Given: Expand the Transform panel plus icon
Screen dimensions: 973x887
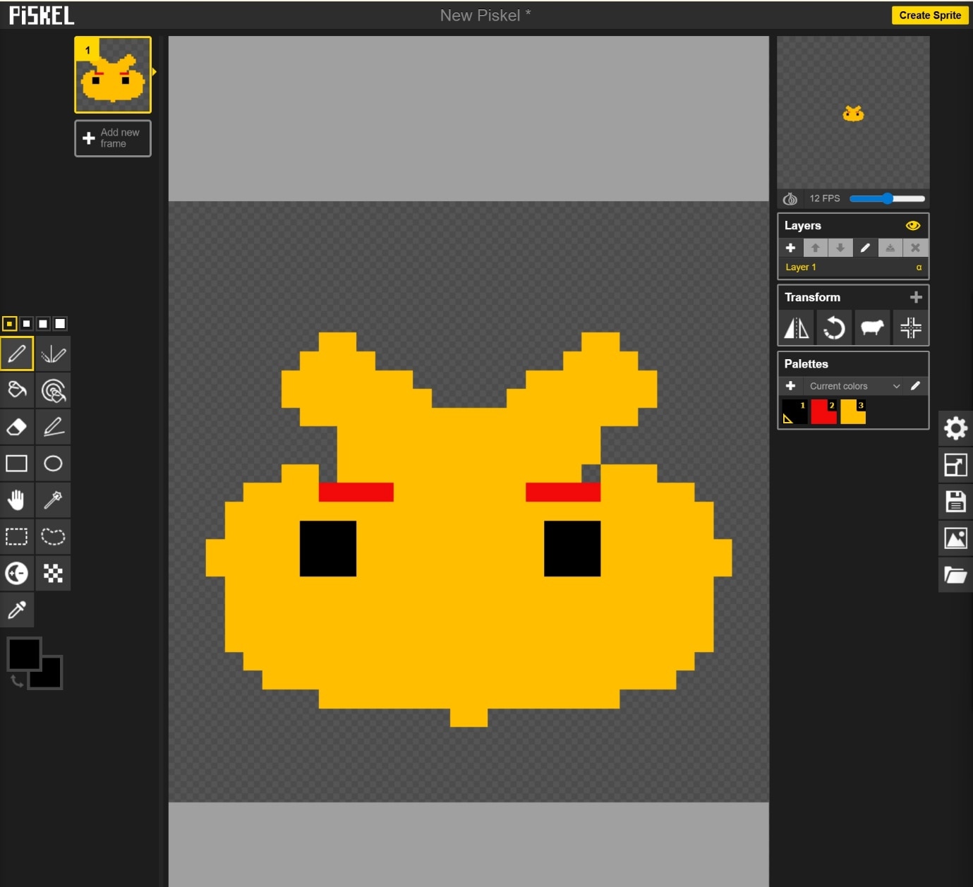Looking at the screenshot, I should [916, 297].
